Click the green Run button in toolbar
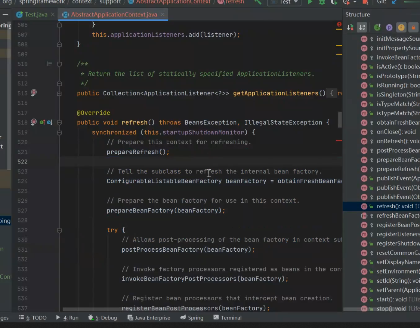Screen dimensions: 420x328 [x=310, y=2]
